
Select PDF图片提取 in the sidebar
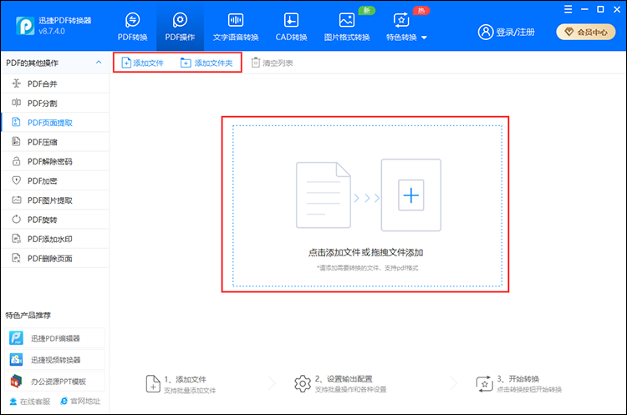(x=55, y=200)
